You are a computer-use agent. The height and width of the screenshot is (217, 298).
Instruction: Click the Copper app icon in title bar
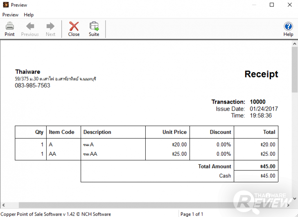(x=6, y=4)
